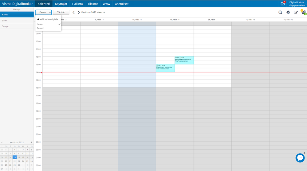This screenshot has height=171, width=307.
Task: Go to previous week arrow
Action: (x=74, y=12)
